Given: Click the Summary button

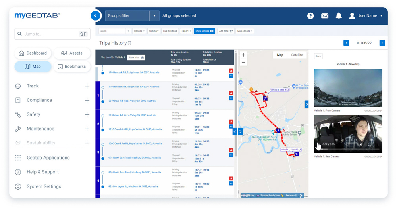Looking at the screenshot, I should (154, 31).
